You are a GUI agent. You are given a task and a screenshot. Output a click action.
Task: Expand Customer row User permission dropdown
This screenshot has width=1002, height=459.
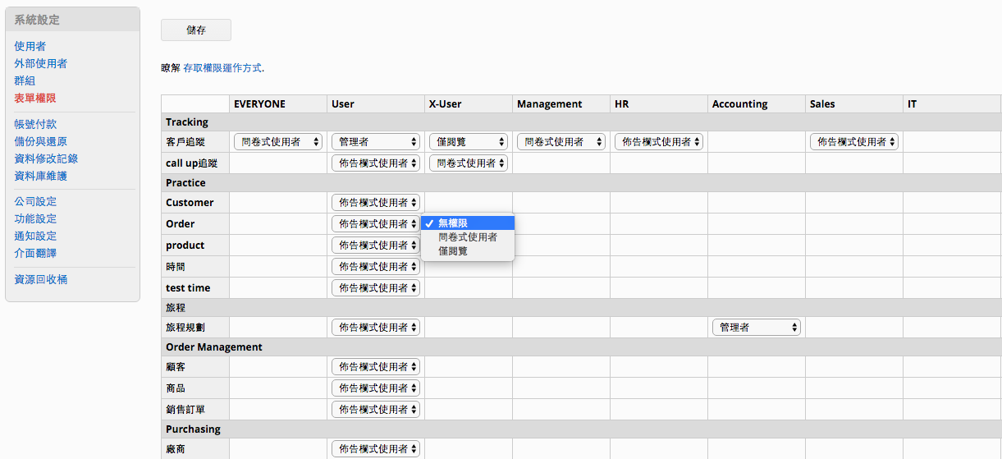tap(376, 203)
